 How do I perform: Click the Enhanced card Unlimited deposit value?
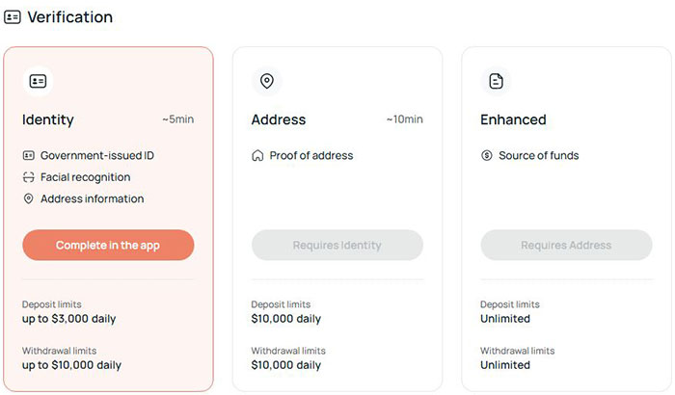tap(505, 319)
